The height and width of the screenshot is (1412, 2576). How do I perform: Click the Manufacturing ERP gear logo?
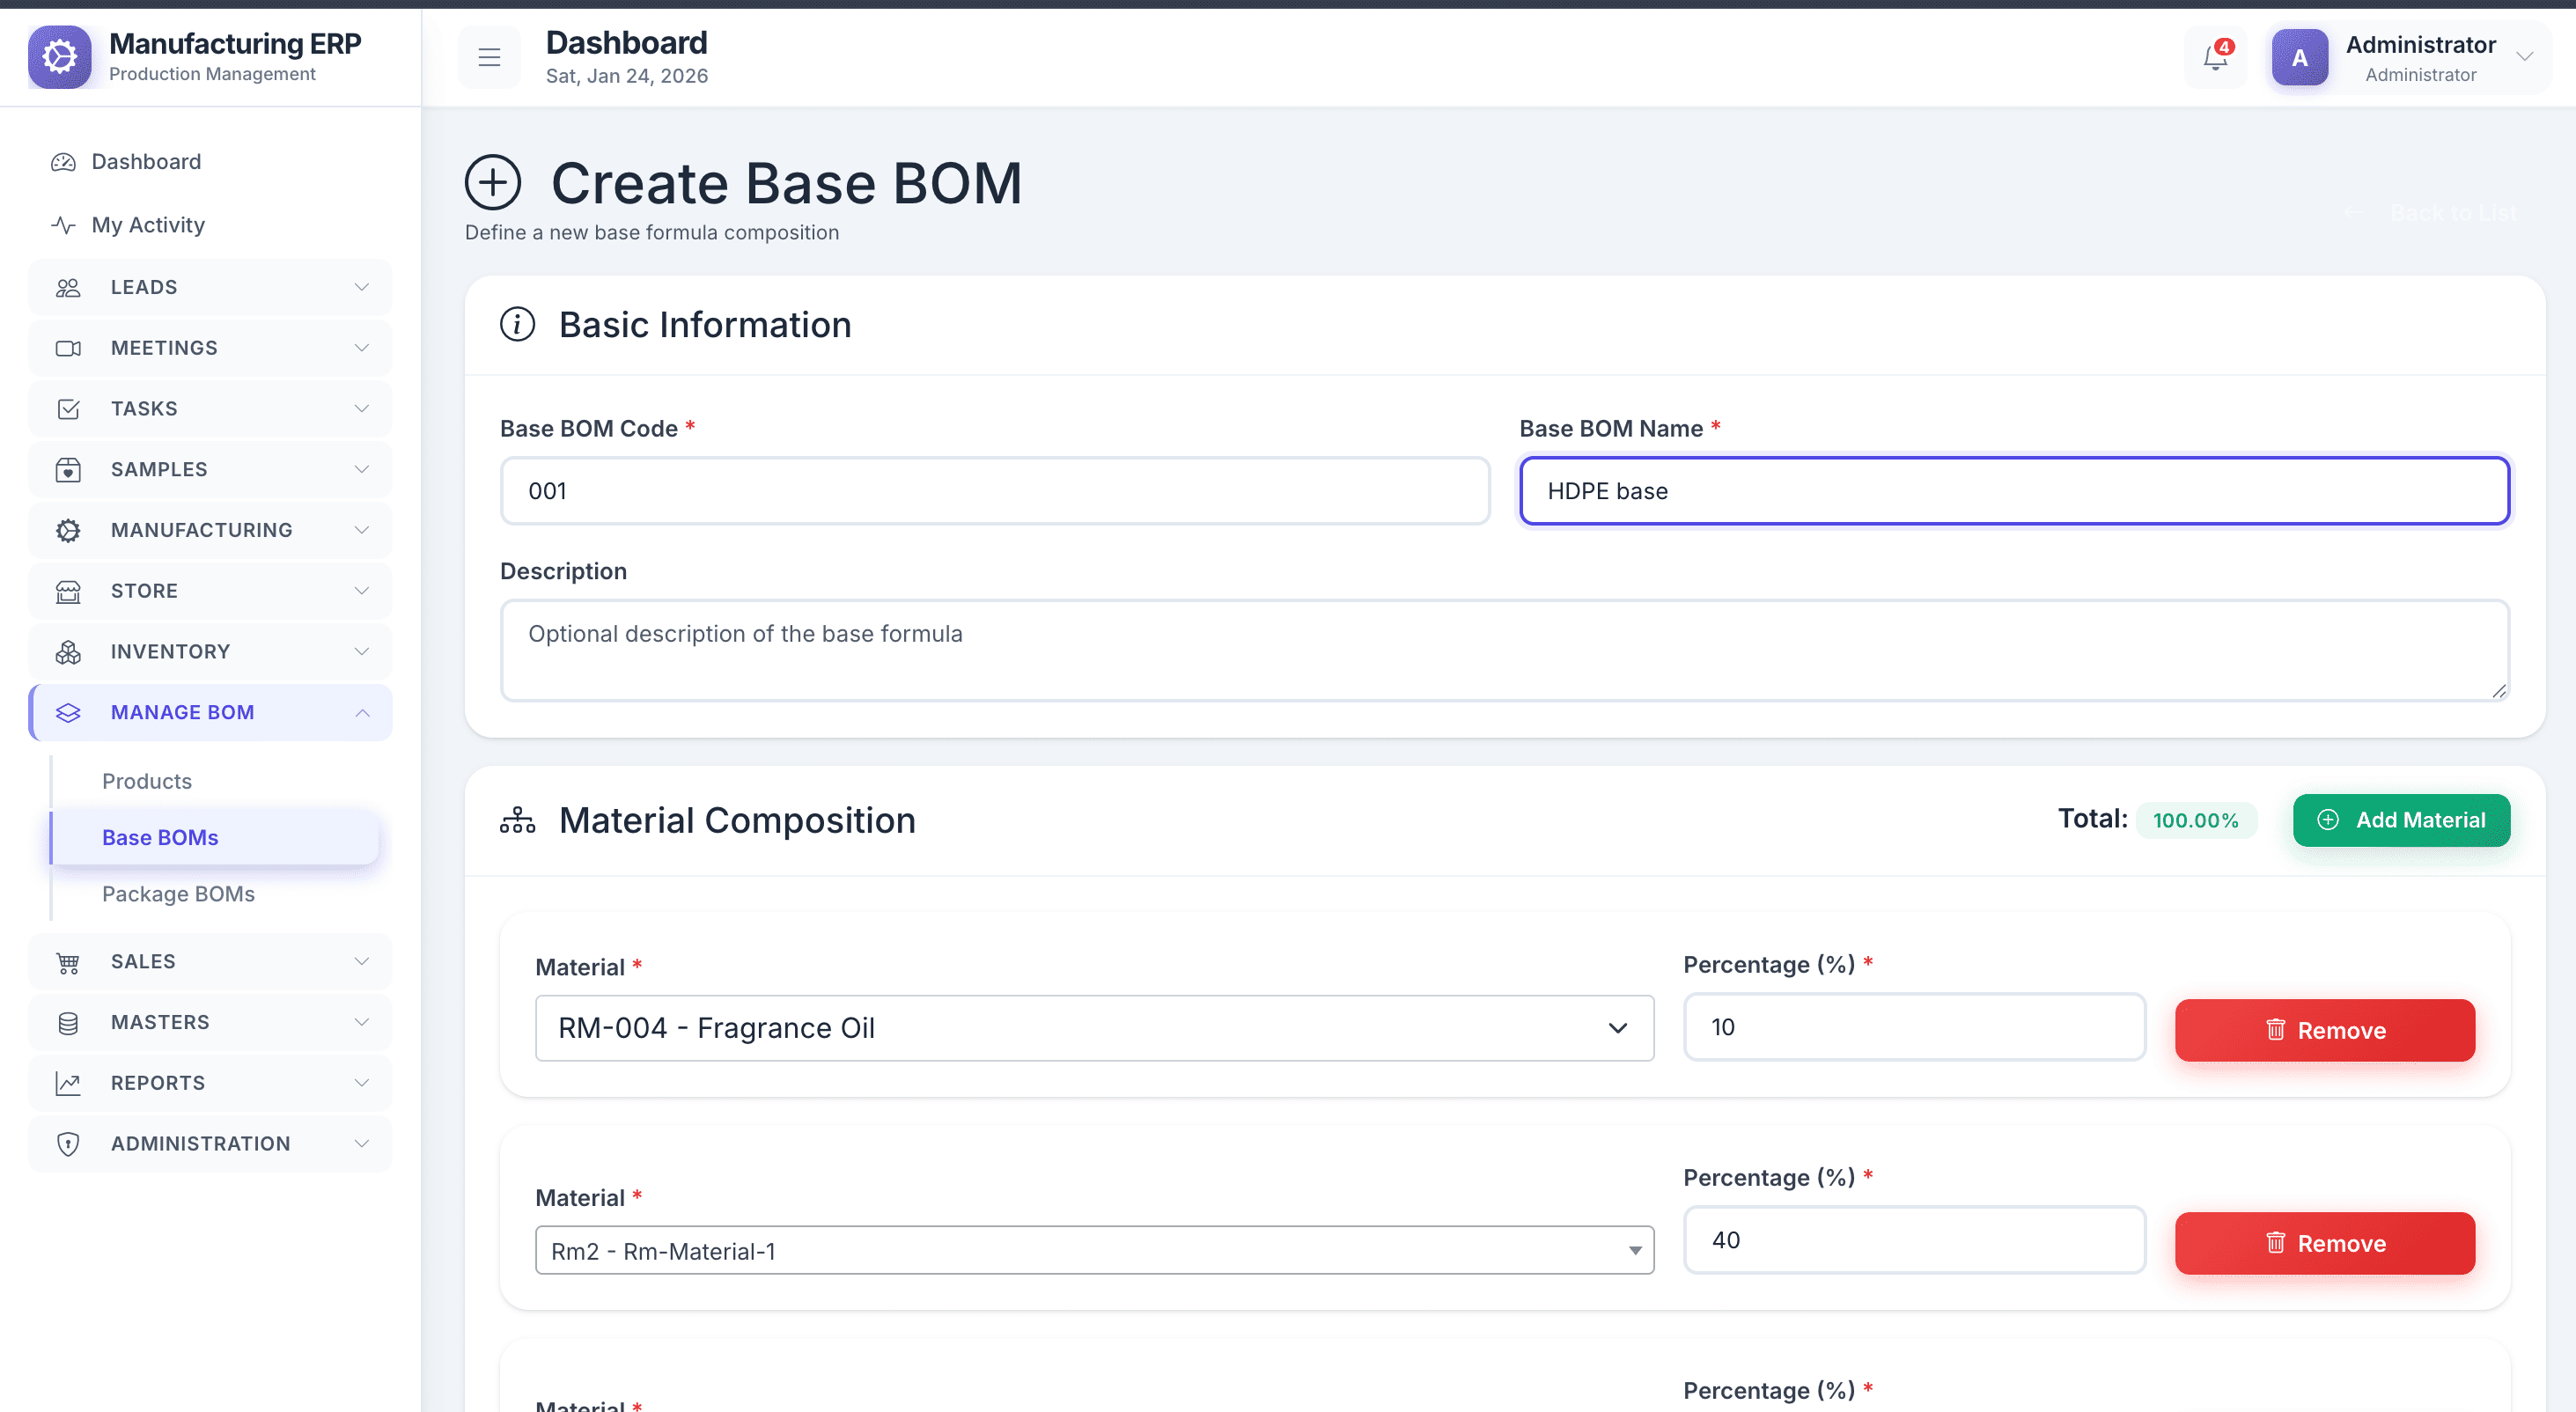click(x=60, y=57)
